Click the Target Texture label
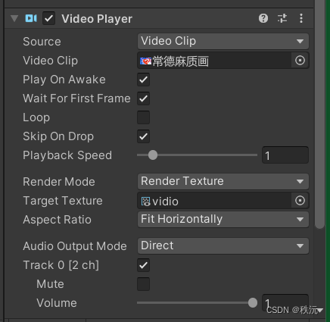 [x=63, y=201]
